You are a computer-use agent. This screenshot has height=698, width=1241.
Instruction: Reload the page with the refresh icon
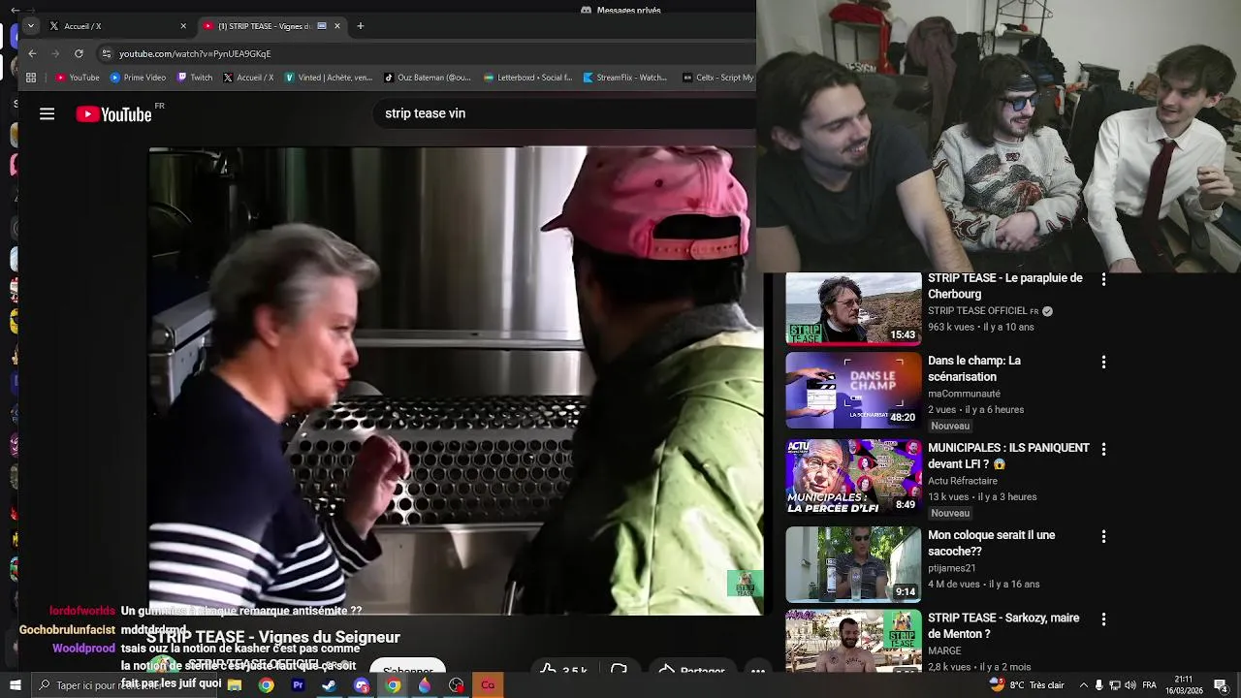tap(79, 53)
